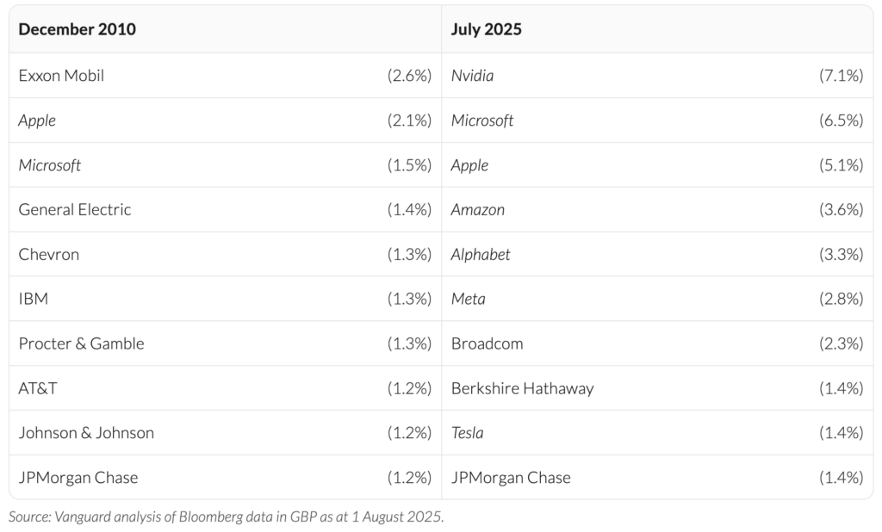The height and width of the screenshot is (532, 882).
Task: Click the December 2010 column header
Action: point(77,29)
